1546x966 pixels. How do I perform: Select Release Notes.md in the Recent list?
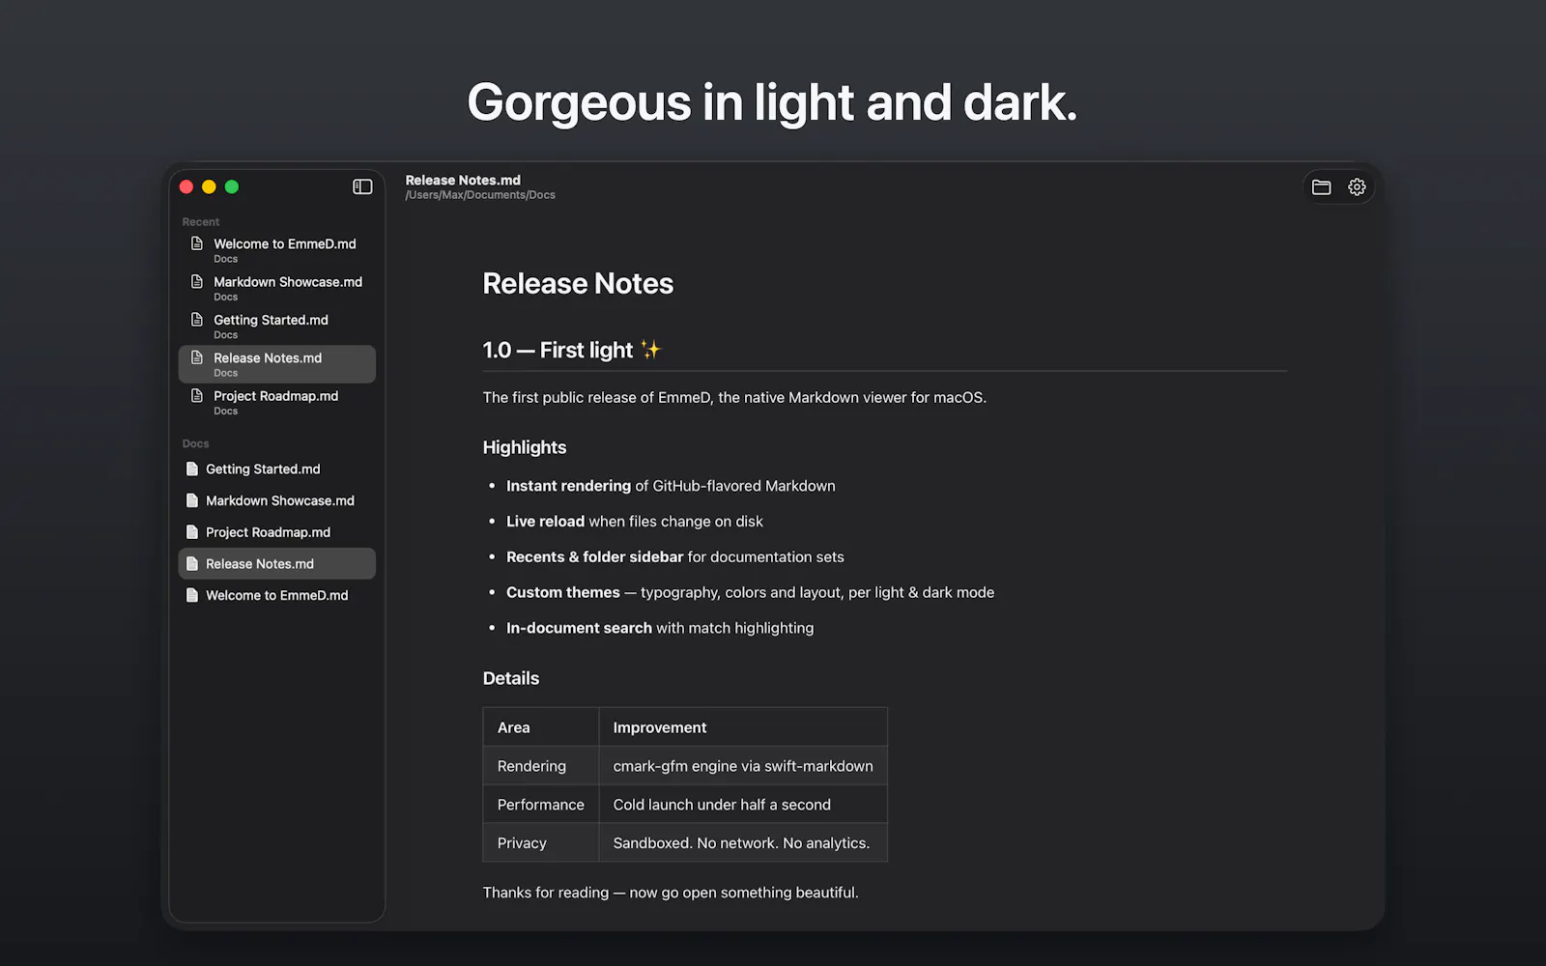277,364
